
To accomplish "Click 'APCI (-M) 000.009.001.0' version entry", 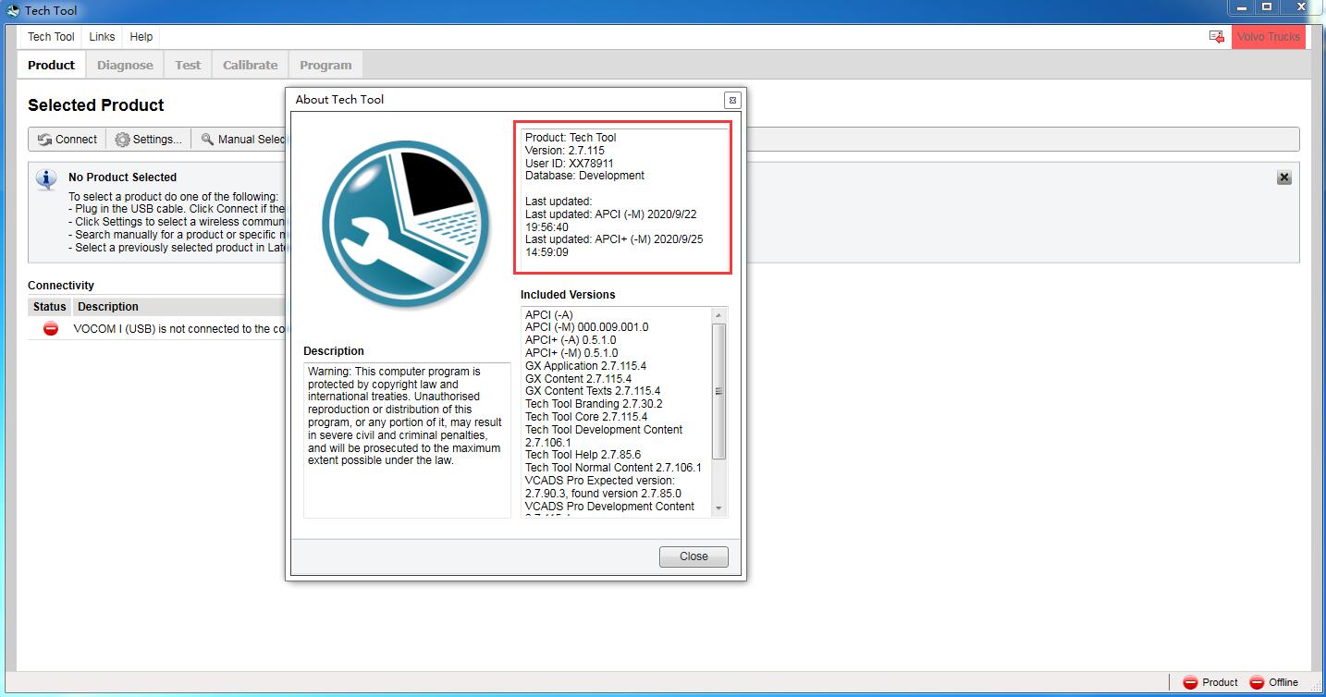I will pos(587,327).
